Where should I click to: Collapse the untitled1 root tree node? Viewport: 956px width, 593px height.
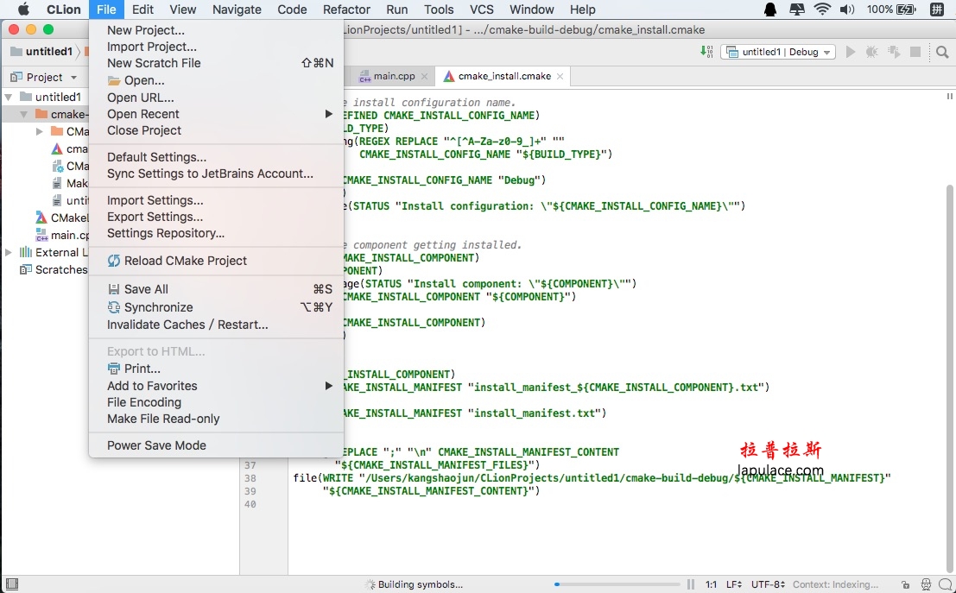click(x=9, y=97)
